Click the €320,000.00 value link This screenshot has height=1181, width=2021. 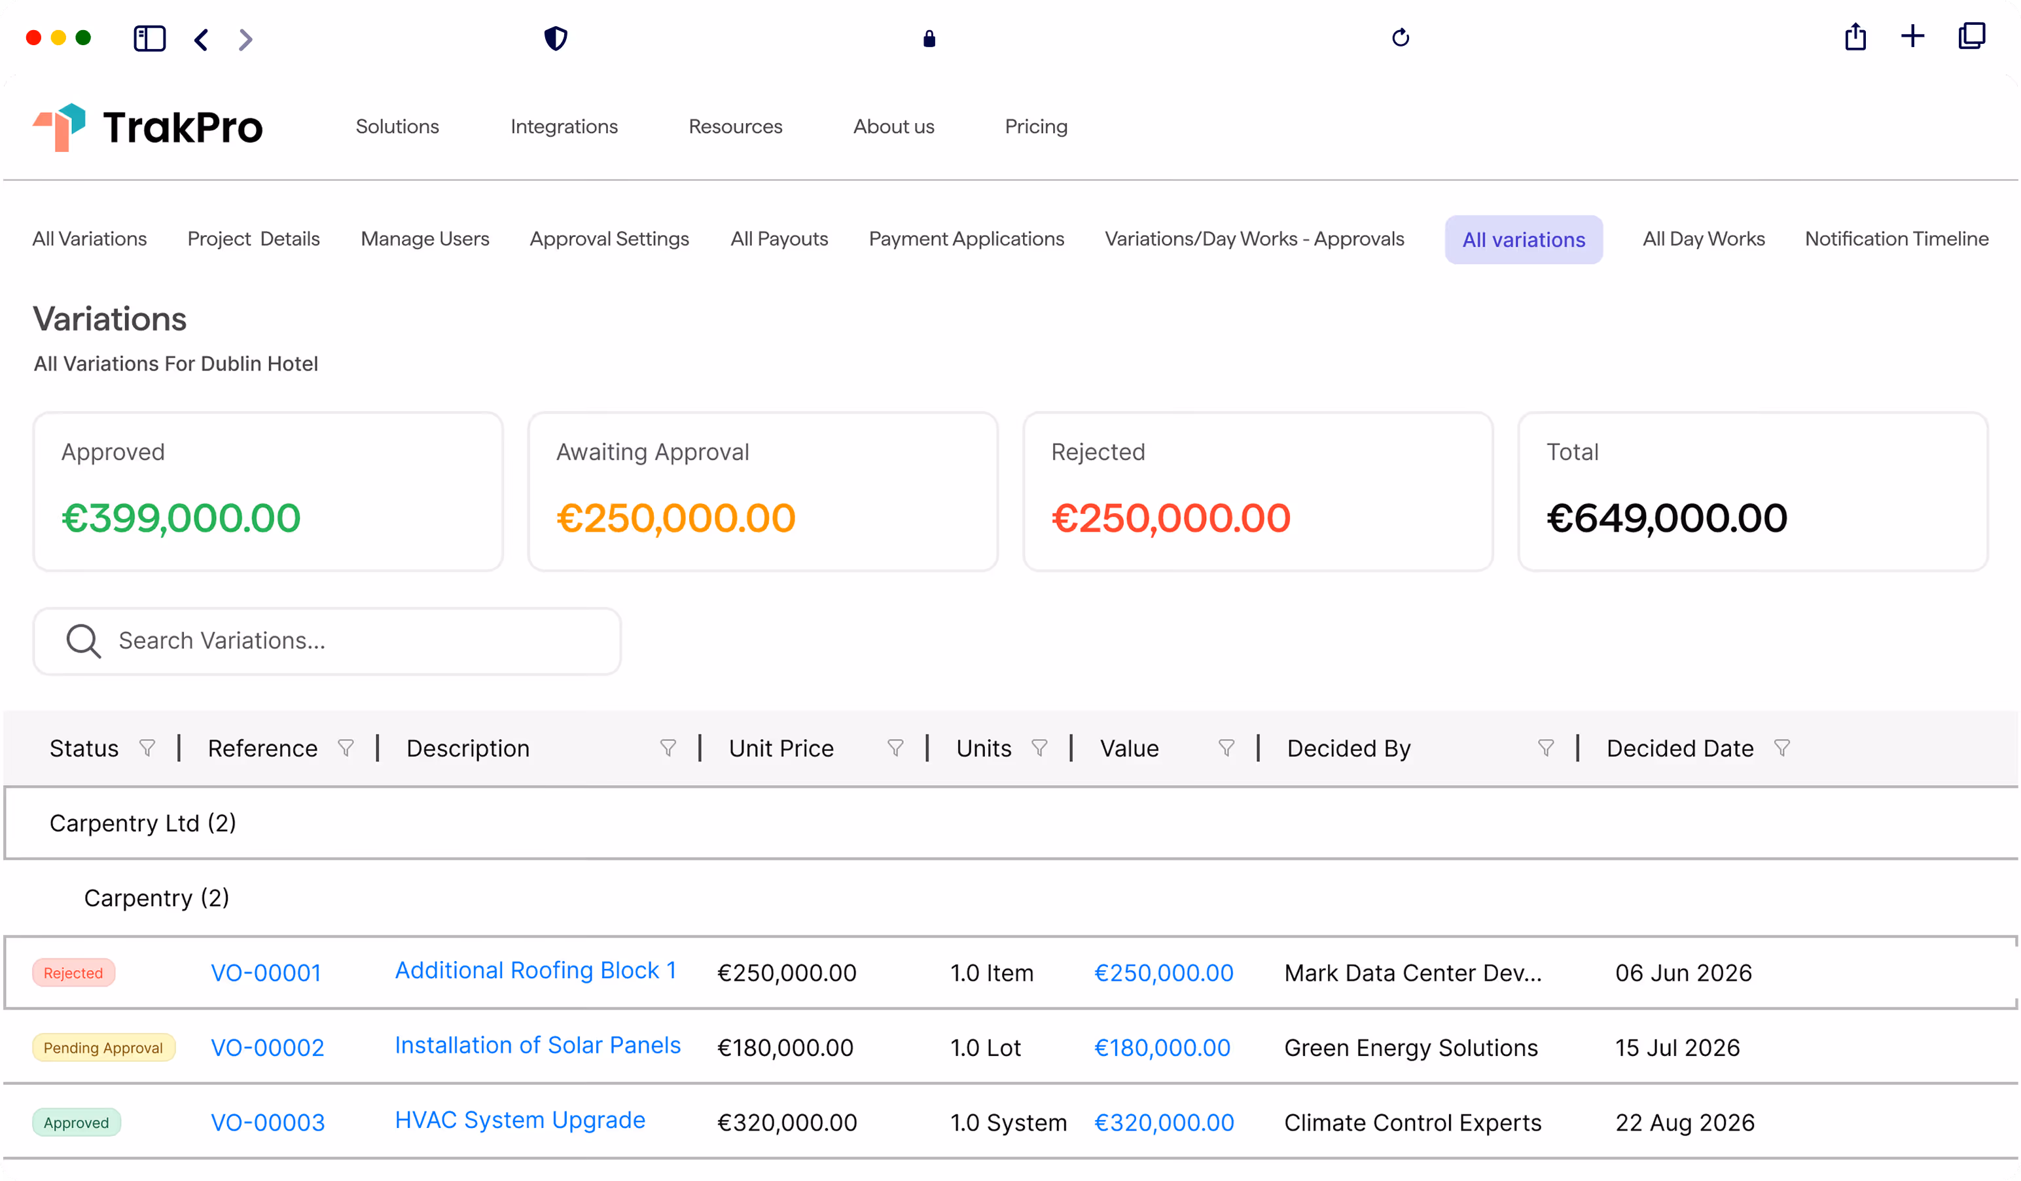[1164, 1123]
